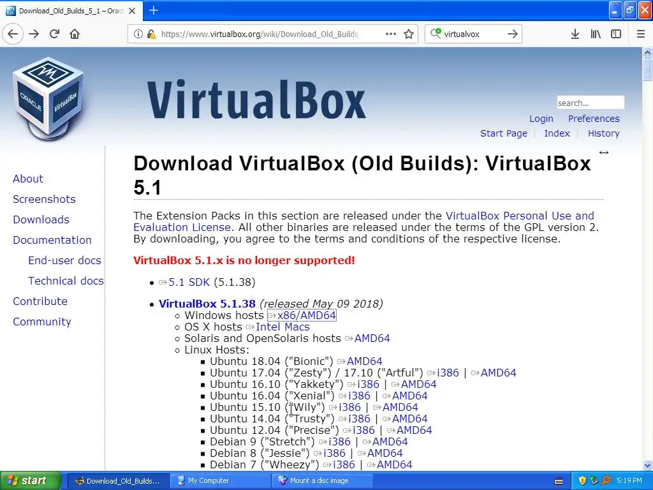This screenshot has height=490, width=653.
Task: Open the downloads panel
Action: point(575,34)
